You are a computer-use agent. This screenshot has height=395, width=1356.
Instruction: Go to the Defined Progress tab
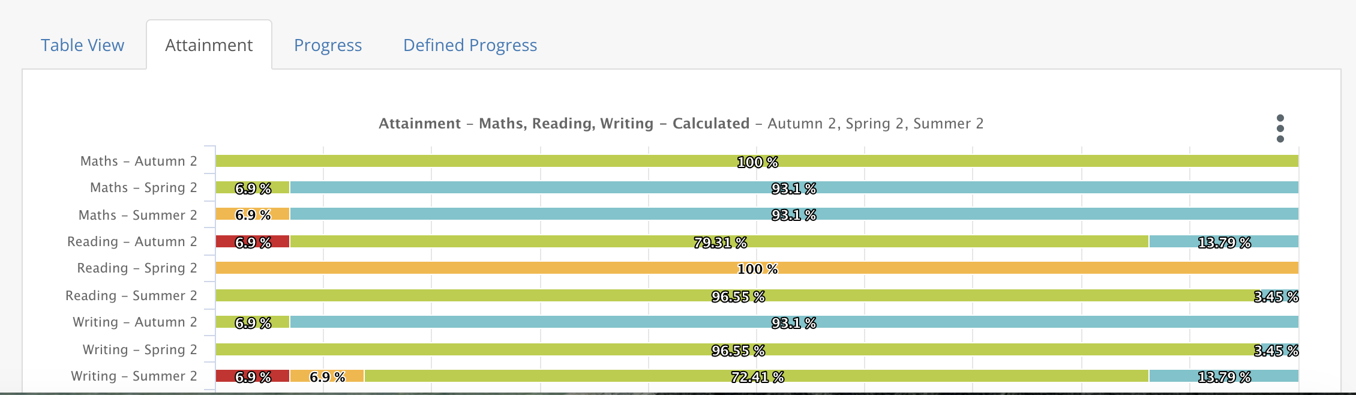(470, 45)
